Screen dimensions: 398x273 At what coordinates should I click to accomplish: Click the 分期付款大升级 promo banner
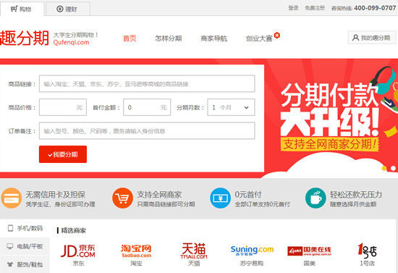[330, 117]
